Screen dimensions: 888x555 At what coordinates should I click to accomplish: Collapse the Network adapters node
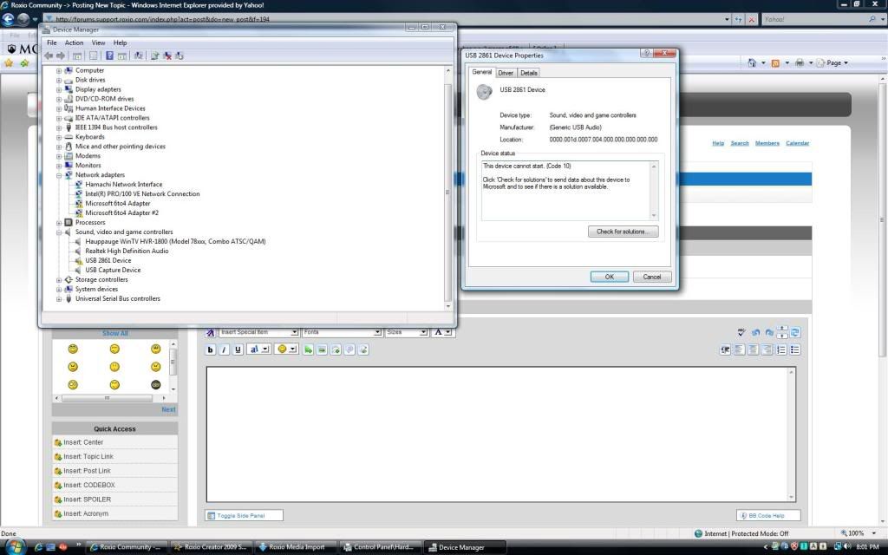(59, 175)
